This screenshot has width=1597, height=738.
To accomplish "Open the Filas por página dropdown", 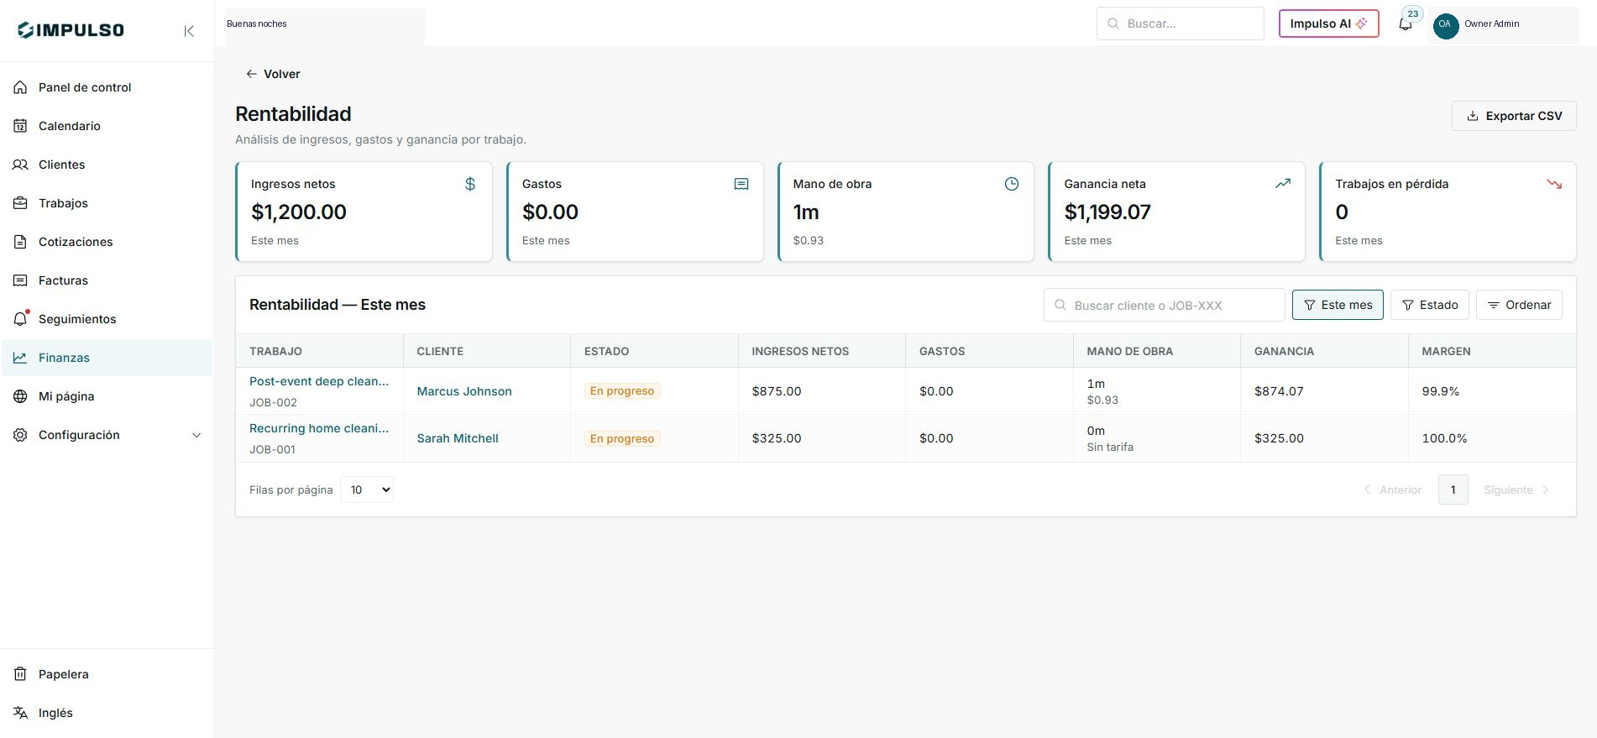I will [367, 489].
